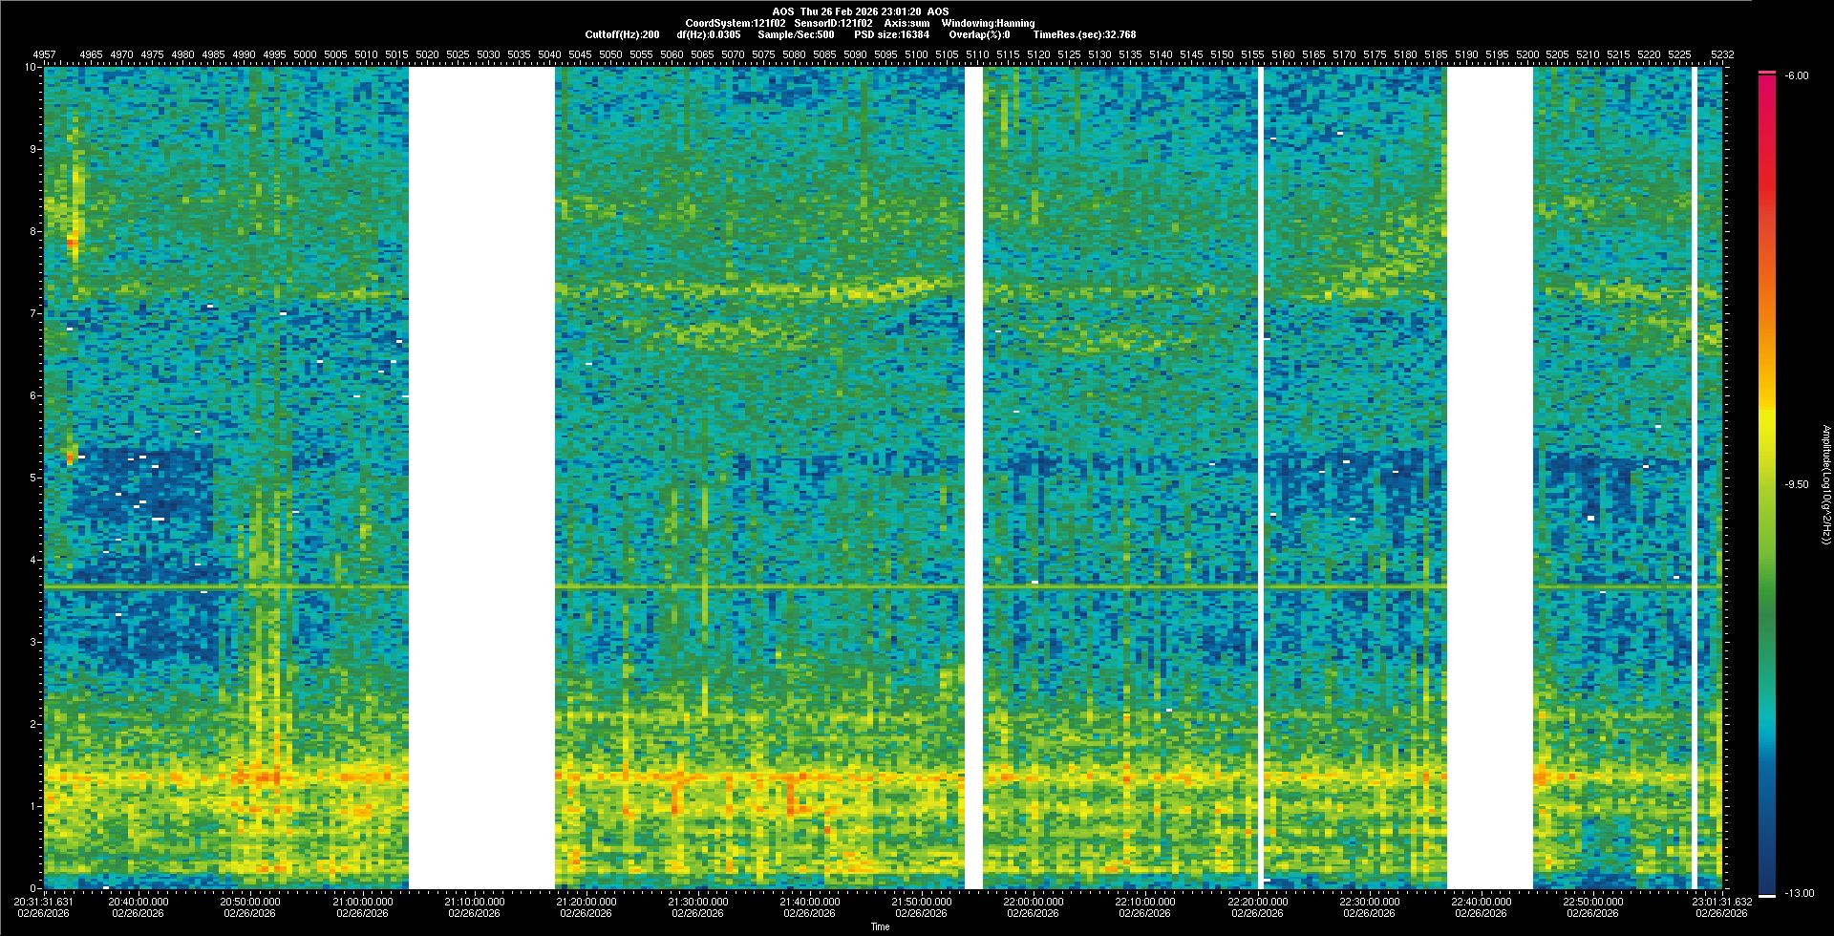Click the TimeRes.(sec):32.768 header label
The image size is (1834, 936).
pyautogui.click(x=1084, y=35)
